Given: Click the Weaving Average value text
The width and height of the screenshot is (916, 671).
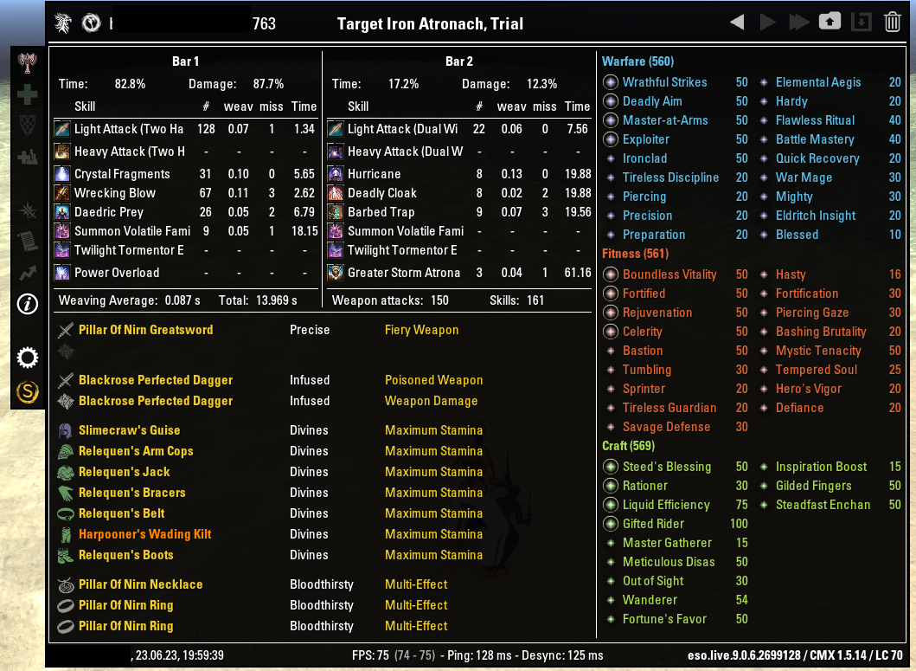Looking at the screenshot, I should pyautogui.click(x=183, y=300).
